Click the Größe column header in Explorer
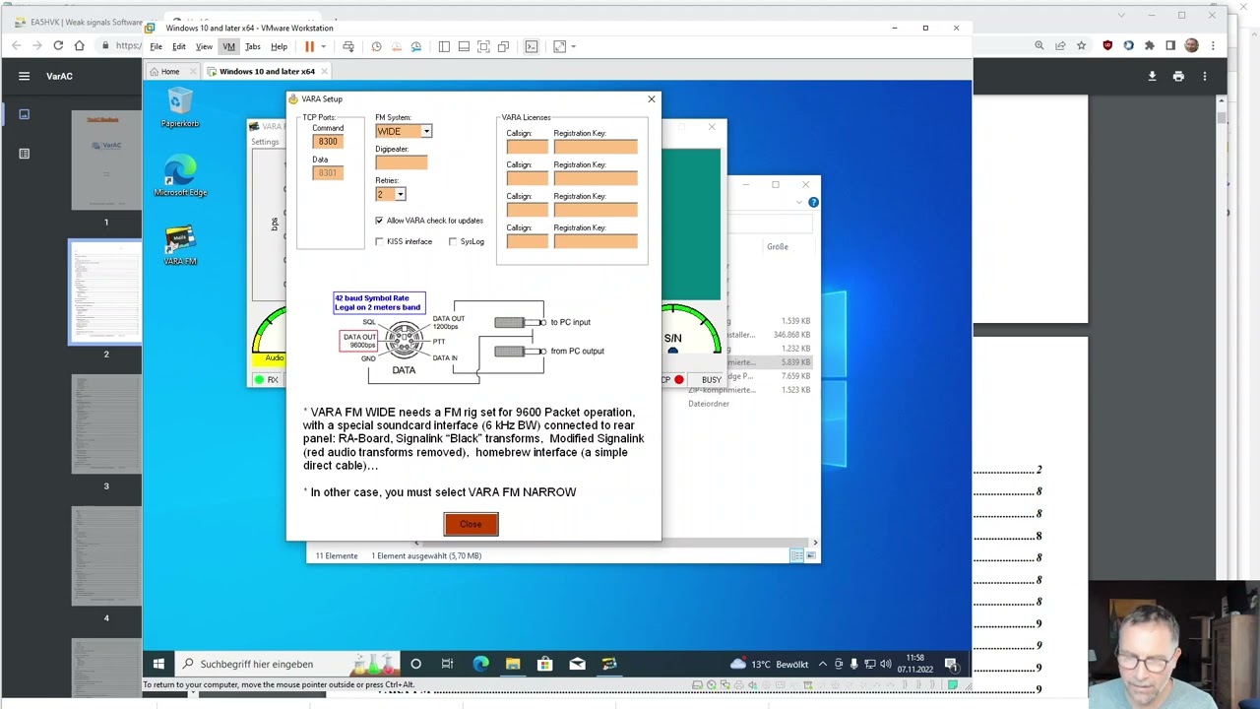This screenshot has height=709, width=1260. [778, 246]
